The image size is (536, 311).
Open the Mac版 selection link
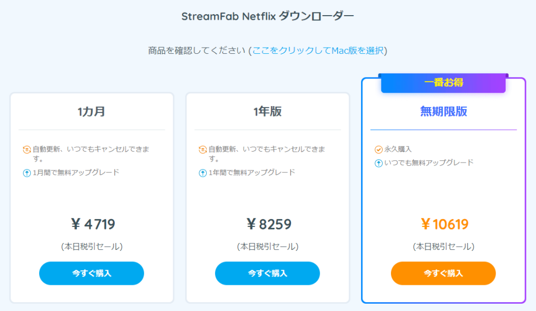318,51
